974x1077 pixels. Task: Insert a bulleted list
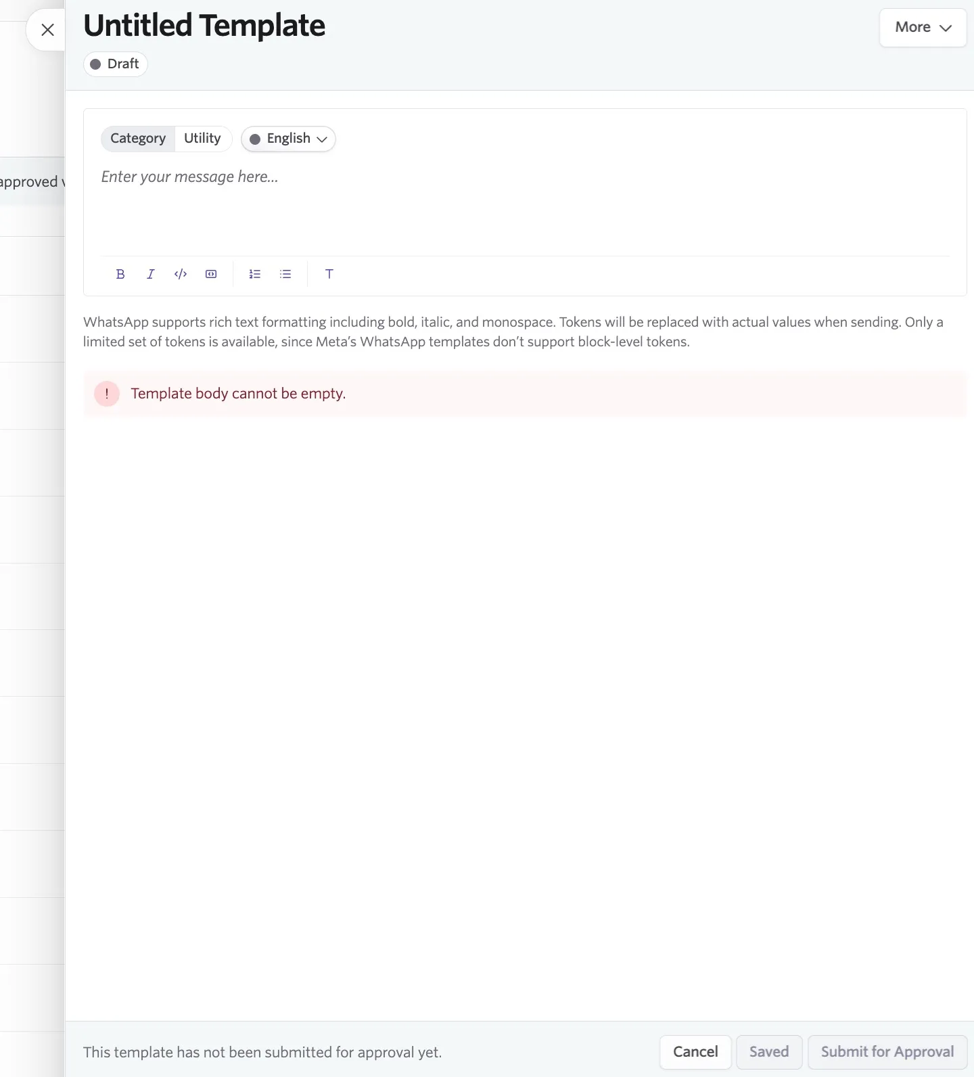[x=285, y=274]
